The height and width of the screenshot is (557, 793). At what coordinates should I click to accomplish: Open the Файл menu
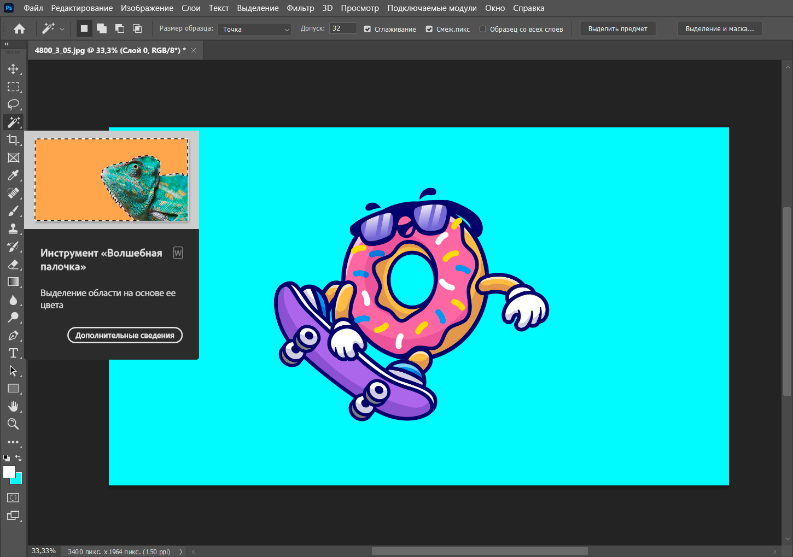point(33,8)
